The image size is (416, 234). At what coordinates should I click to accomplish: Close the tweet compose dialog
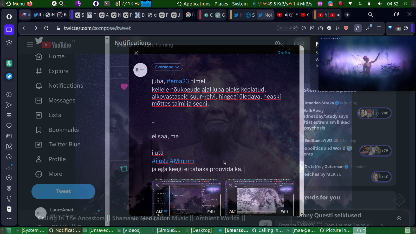tap(136, 53)
